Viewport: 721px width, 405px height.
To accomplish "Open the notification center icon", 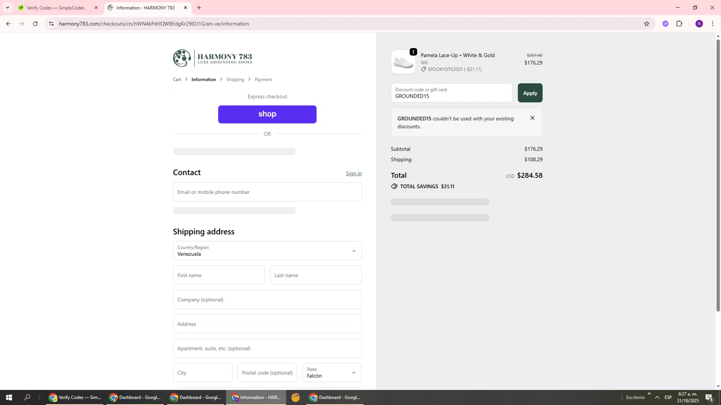I will pyautogui.click(x=709, y=397).
